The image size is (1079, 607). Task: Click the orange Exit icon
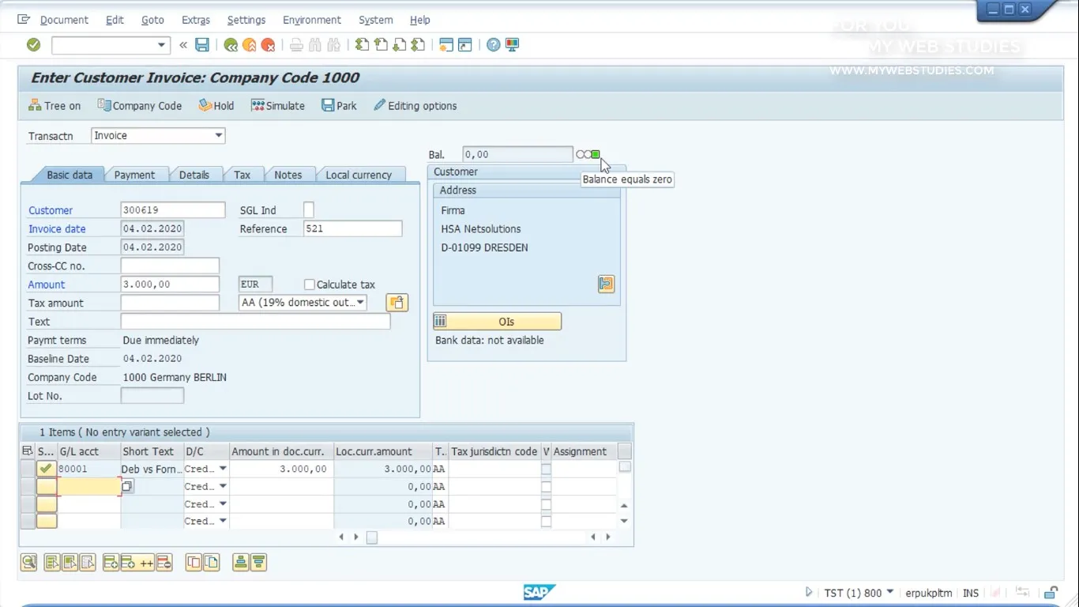(x=250, y=45)
